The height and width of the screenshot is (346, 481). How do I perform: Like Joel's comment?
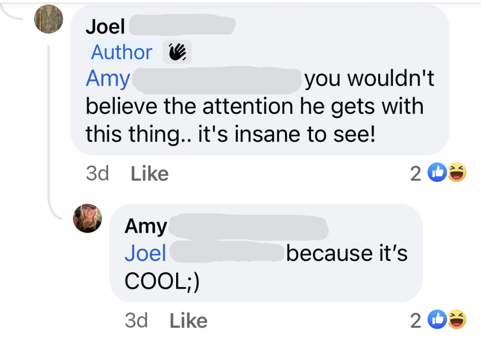point(149,174)
